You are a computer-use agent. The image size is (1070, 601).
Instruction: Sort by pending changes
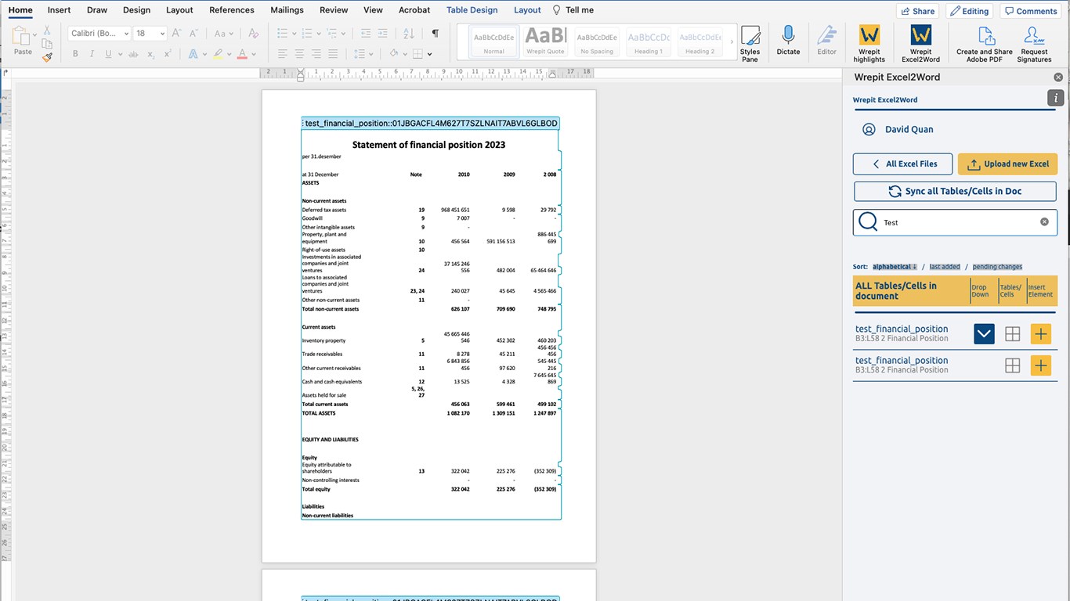(997, 267)
